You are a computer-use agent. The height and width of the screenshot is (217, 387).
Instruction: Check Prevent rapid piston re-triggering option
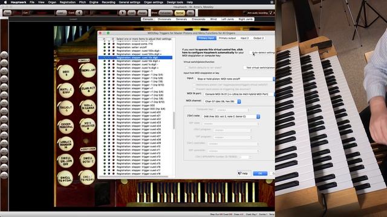coord(195,89)
